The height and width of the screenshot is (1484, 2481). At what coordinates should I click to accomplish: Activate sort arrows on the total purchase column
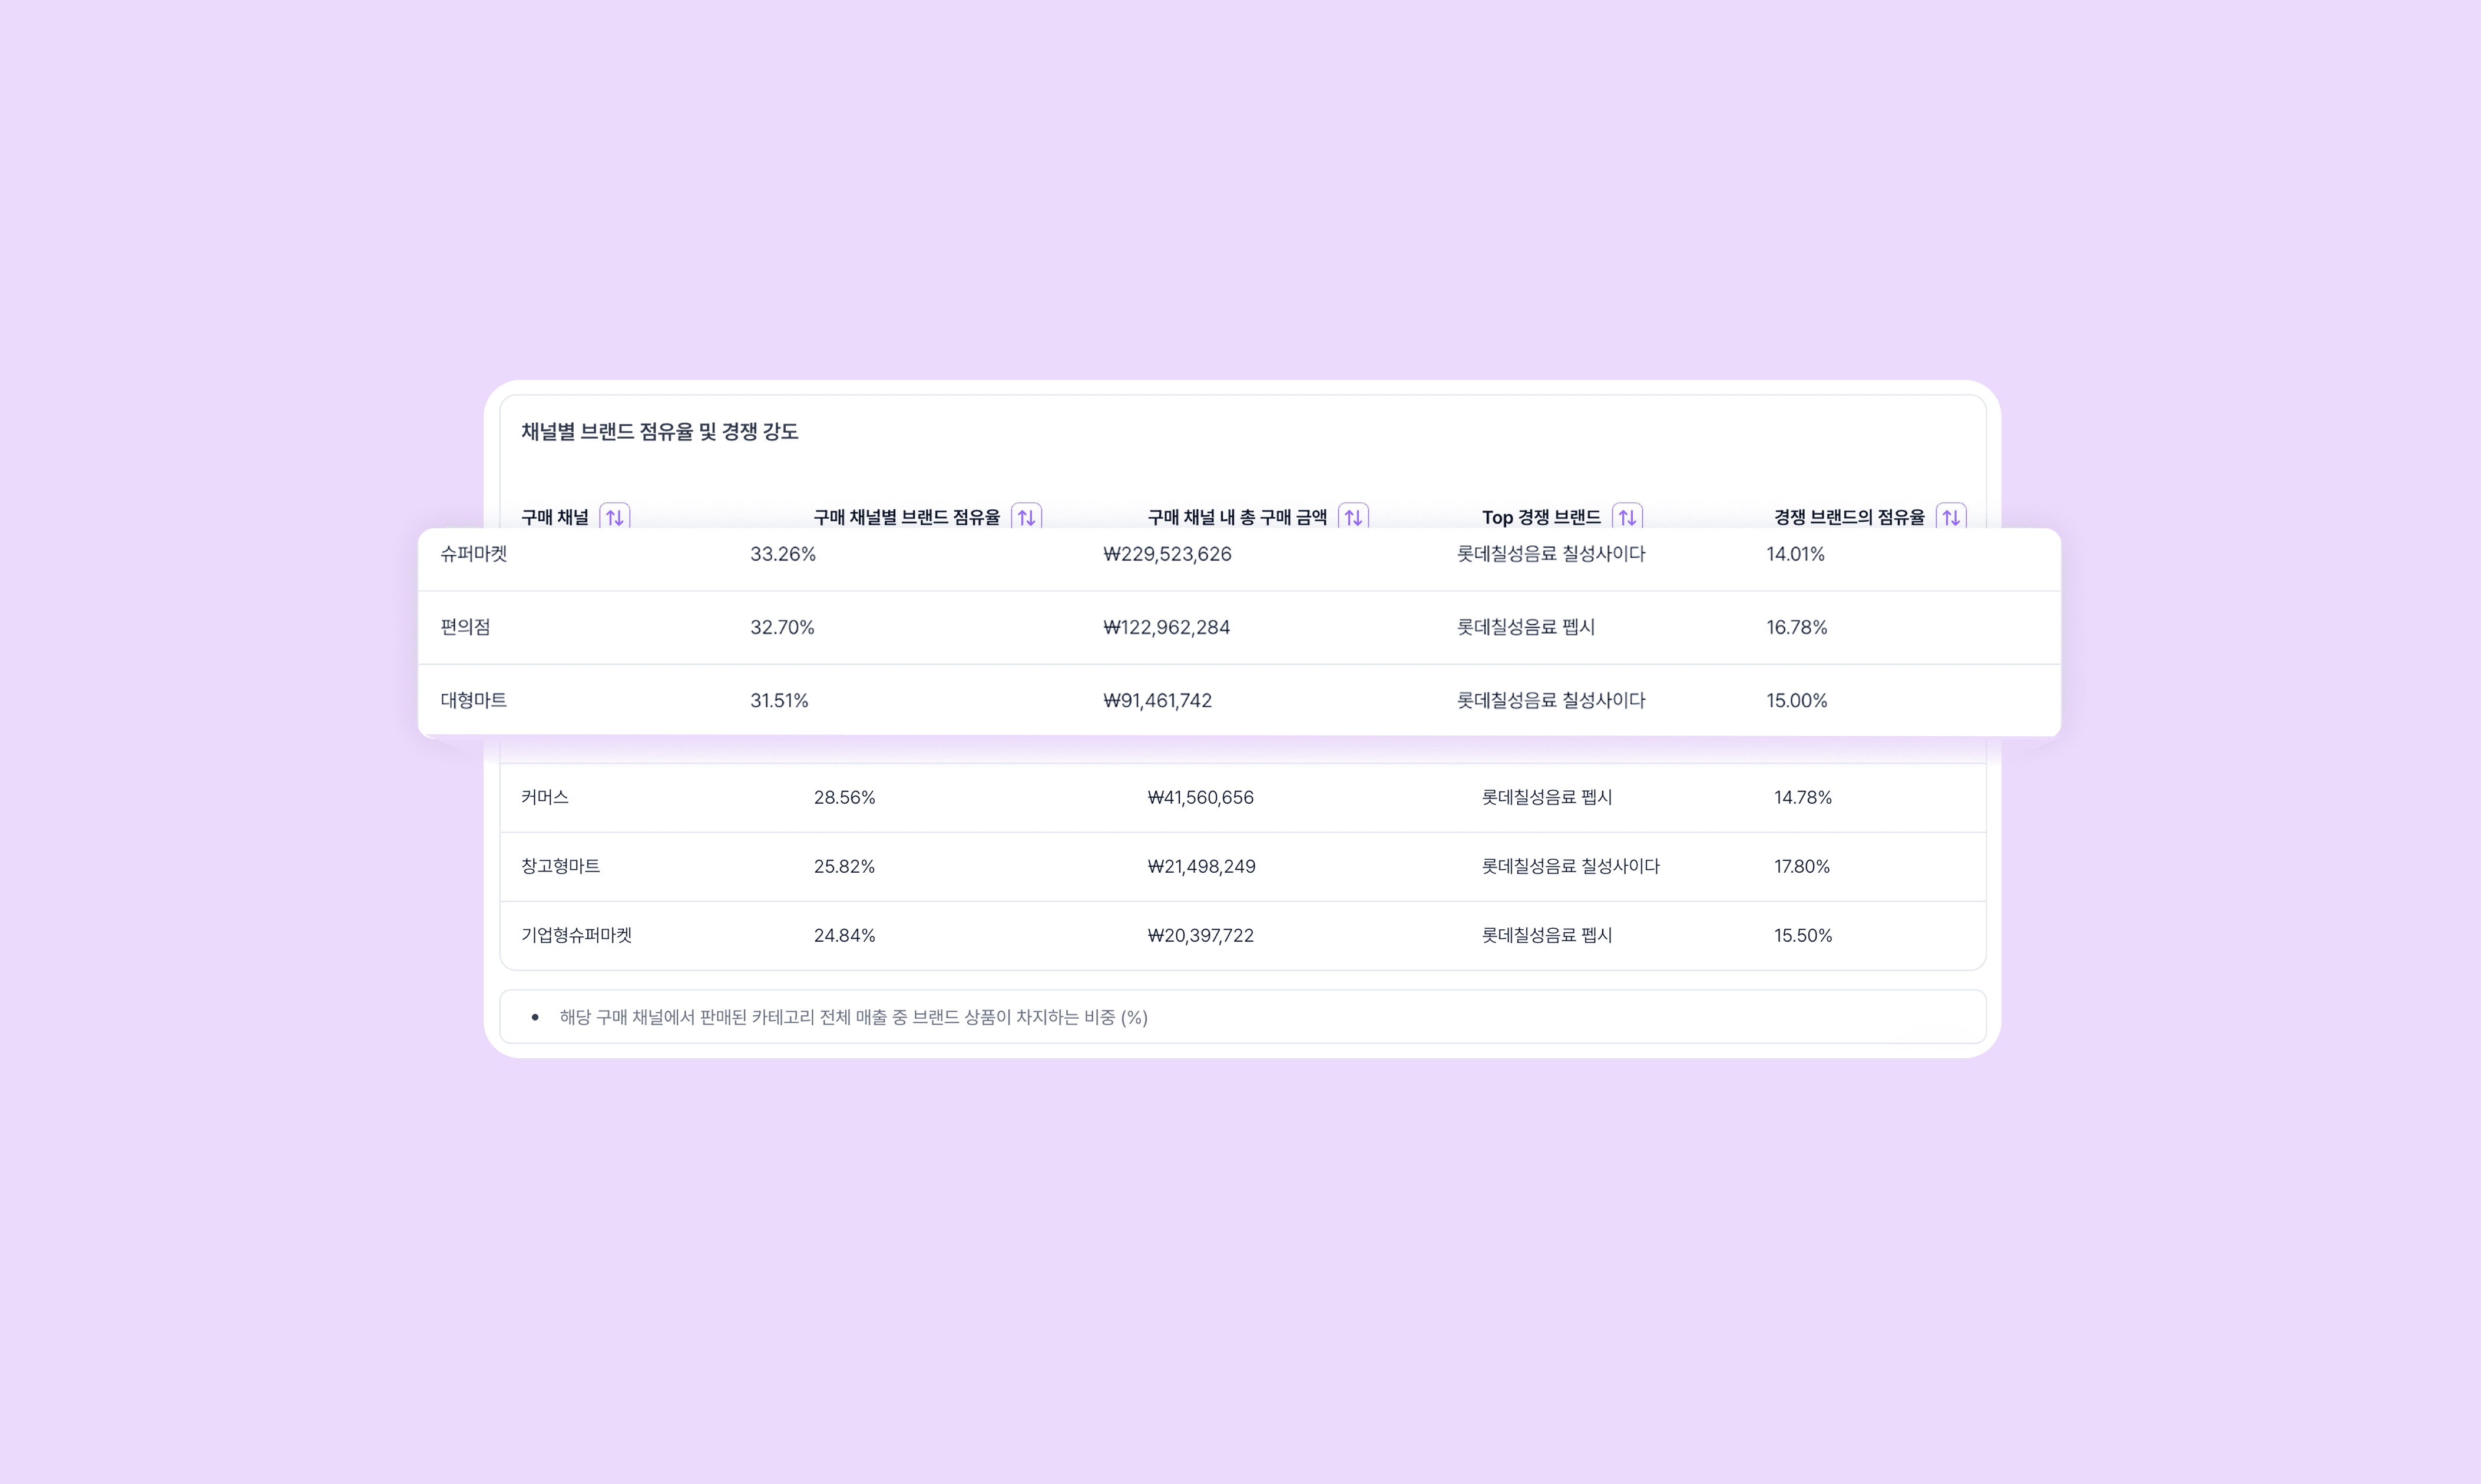pos(1355,517)
